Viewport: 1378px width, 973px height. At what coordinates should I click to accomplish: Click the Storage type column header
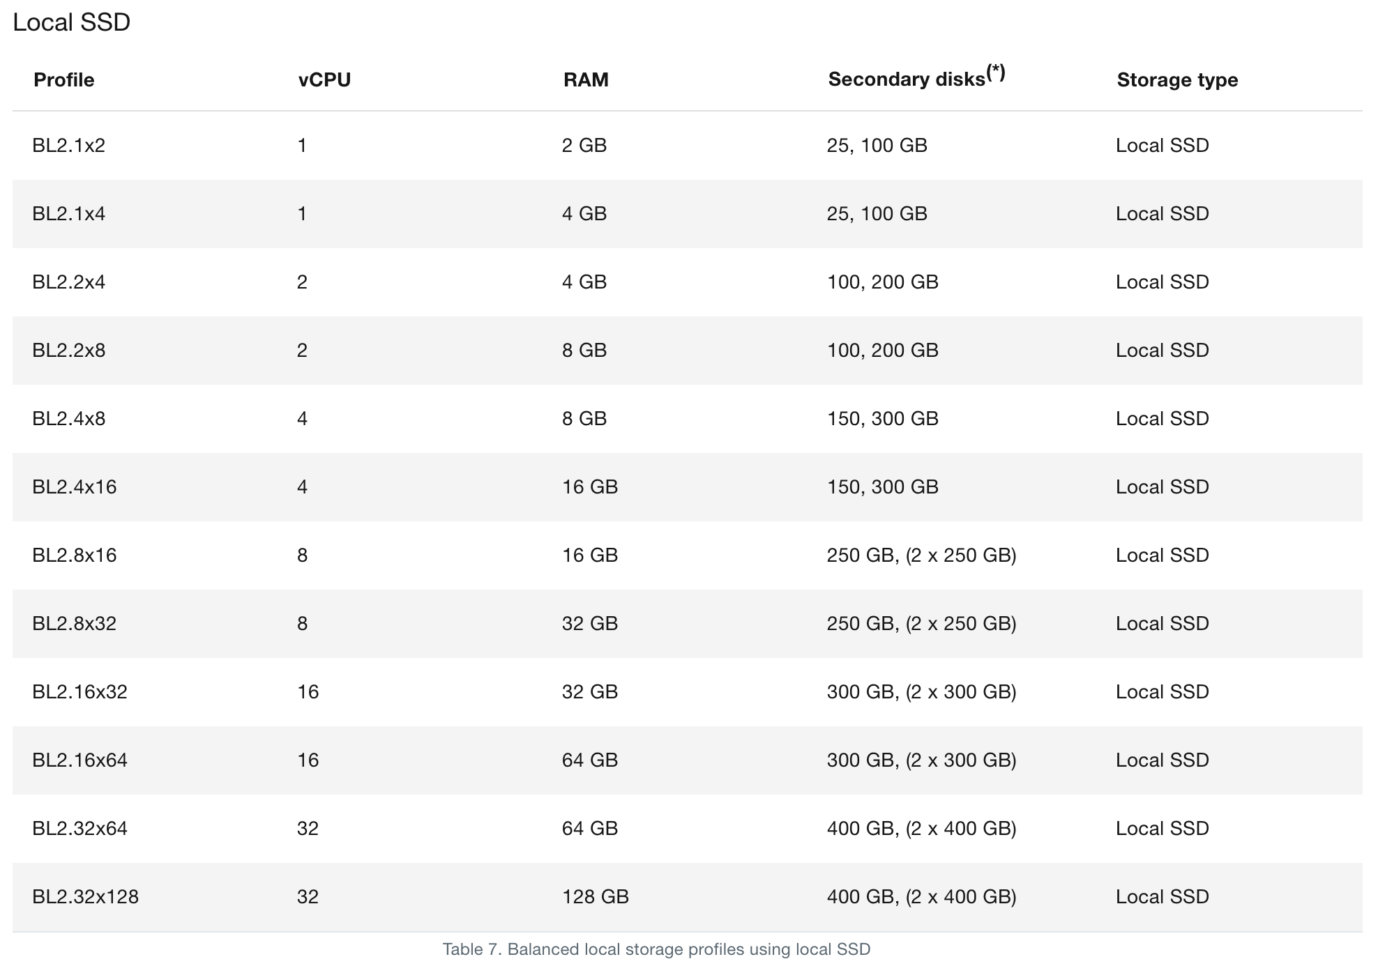tap(1177, 80)
